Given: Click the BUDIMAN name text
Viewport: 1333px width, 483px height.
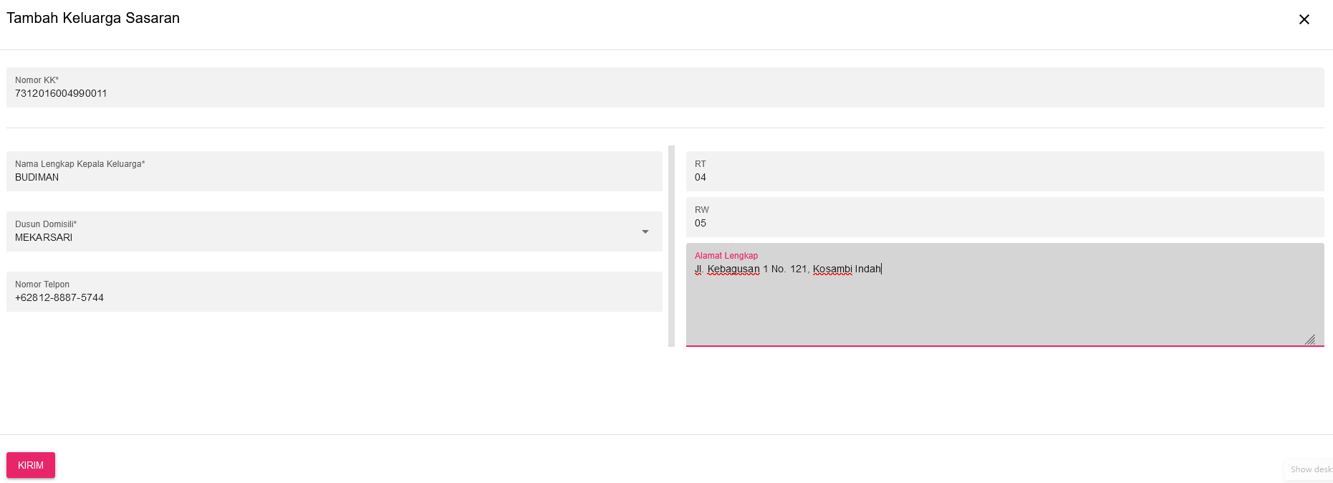Looking at the screenshot, I should pyautogui.click(x=37, y=178).
